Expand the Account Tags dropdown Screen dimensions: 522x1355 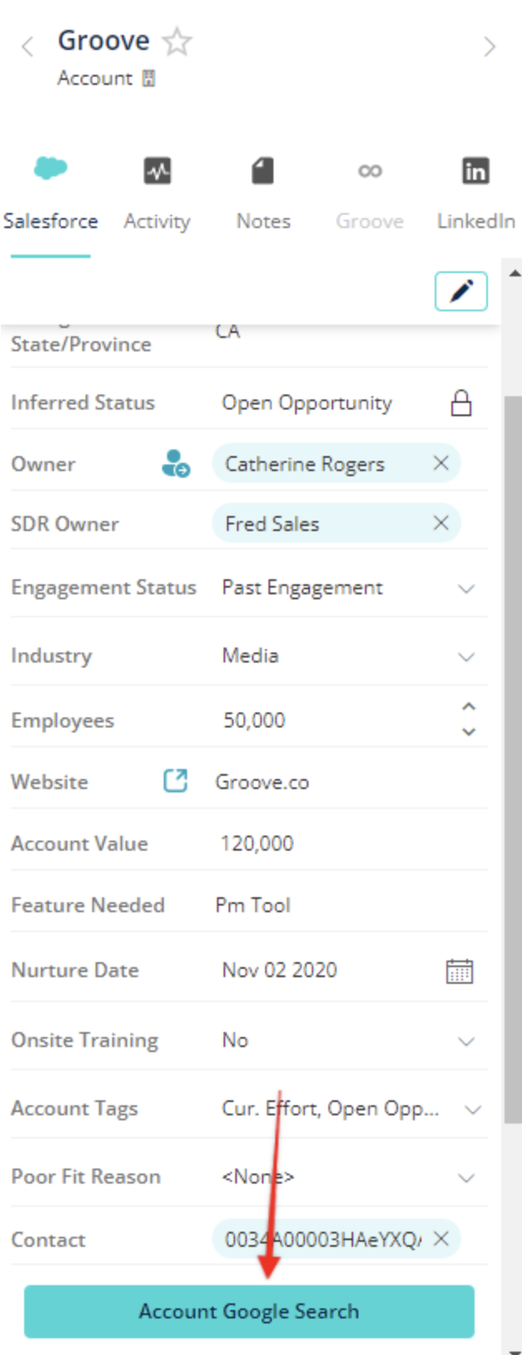coord(473,1109)
